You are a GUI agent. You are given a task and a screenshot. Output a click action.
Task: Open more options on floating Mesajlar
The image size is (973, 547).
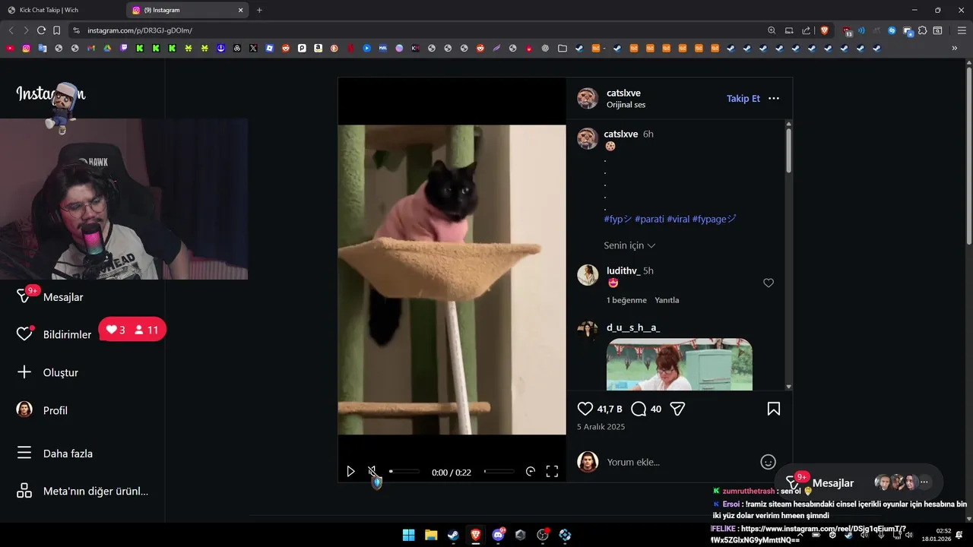click(924, 482)
